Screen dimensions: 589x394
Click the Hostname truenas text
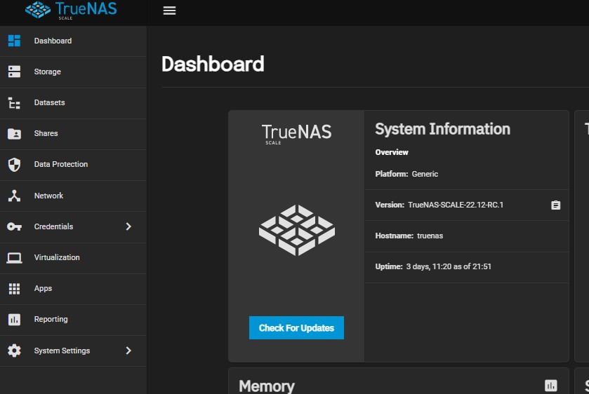(x=409, y=236)
